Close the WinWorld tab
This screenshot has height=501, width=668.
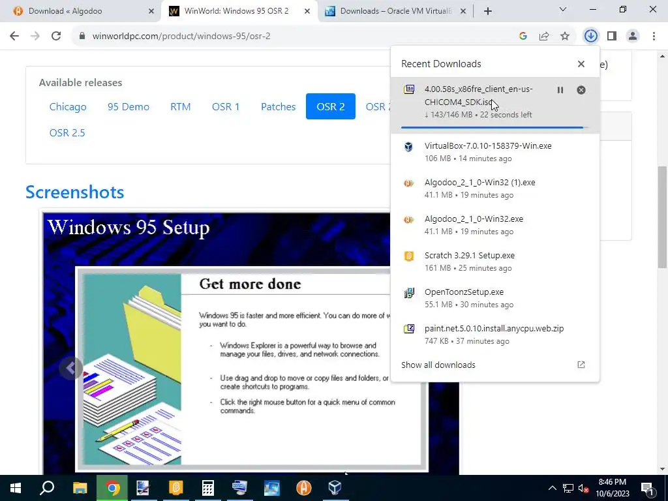[x=307, y=11]
